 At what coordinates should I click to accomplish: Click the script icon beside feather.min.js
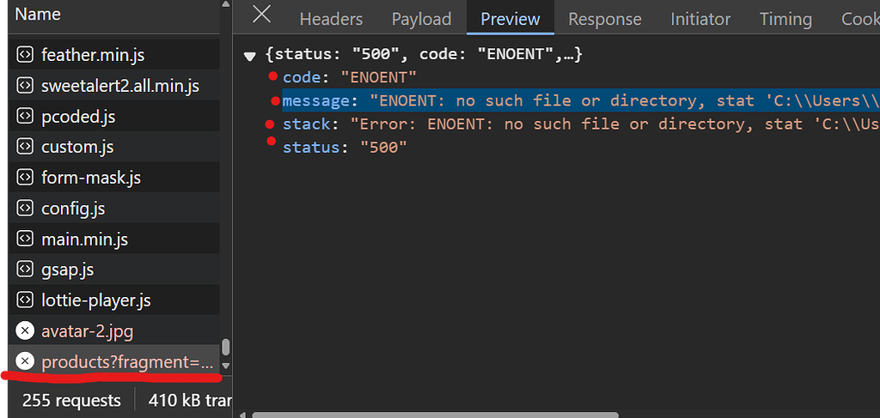[25, 55]
